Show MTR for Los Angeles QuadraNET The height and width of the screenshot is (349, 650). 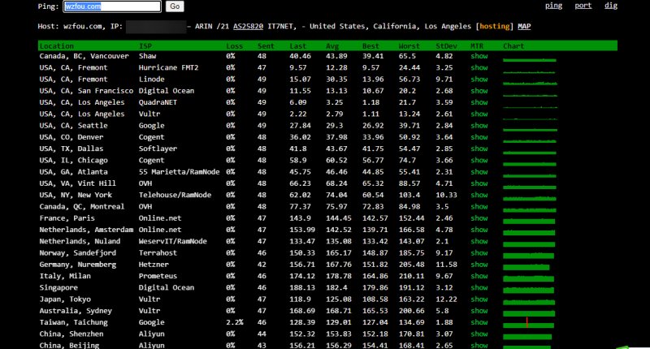pyautogui.click(x=479, y=102)
